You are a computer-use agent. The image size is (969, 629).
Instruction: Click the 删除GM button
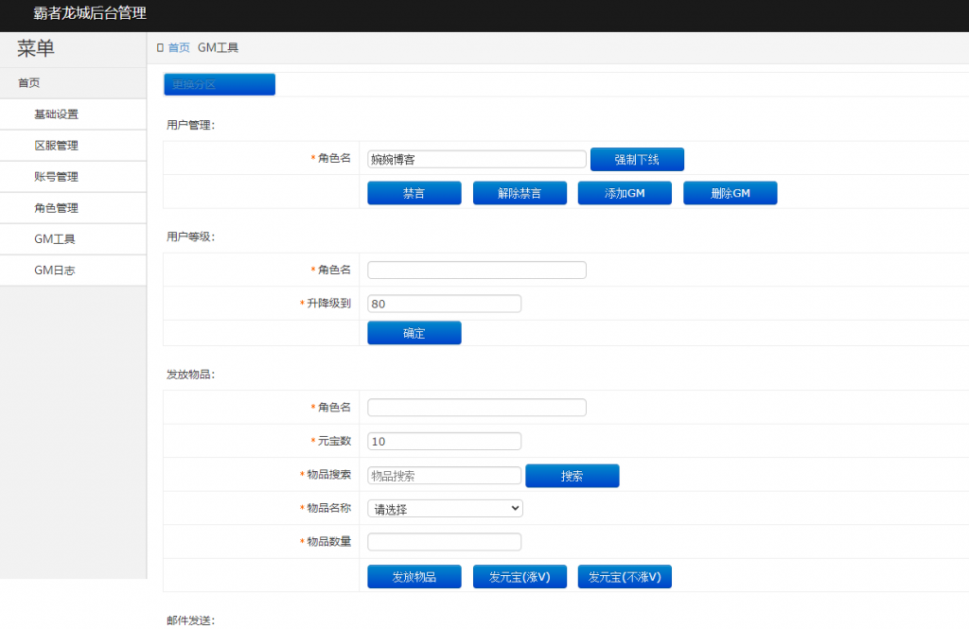click(x=730, y=193)
